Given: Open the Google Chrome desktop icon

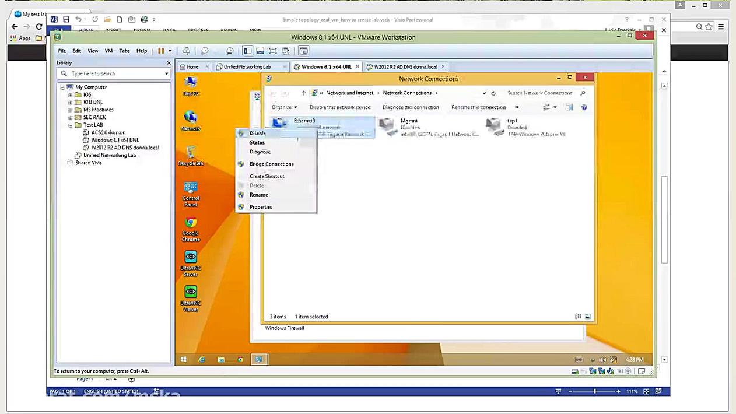Looking at the screenshot, I should (x=191, y=229).
